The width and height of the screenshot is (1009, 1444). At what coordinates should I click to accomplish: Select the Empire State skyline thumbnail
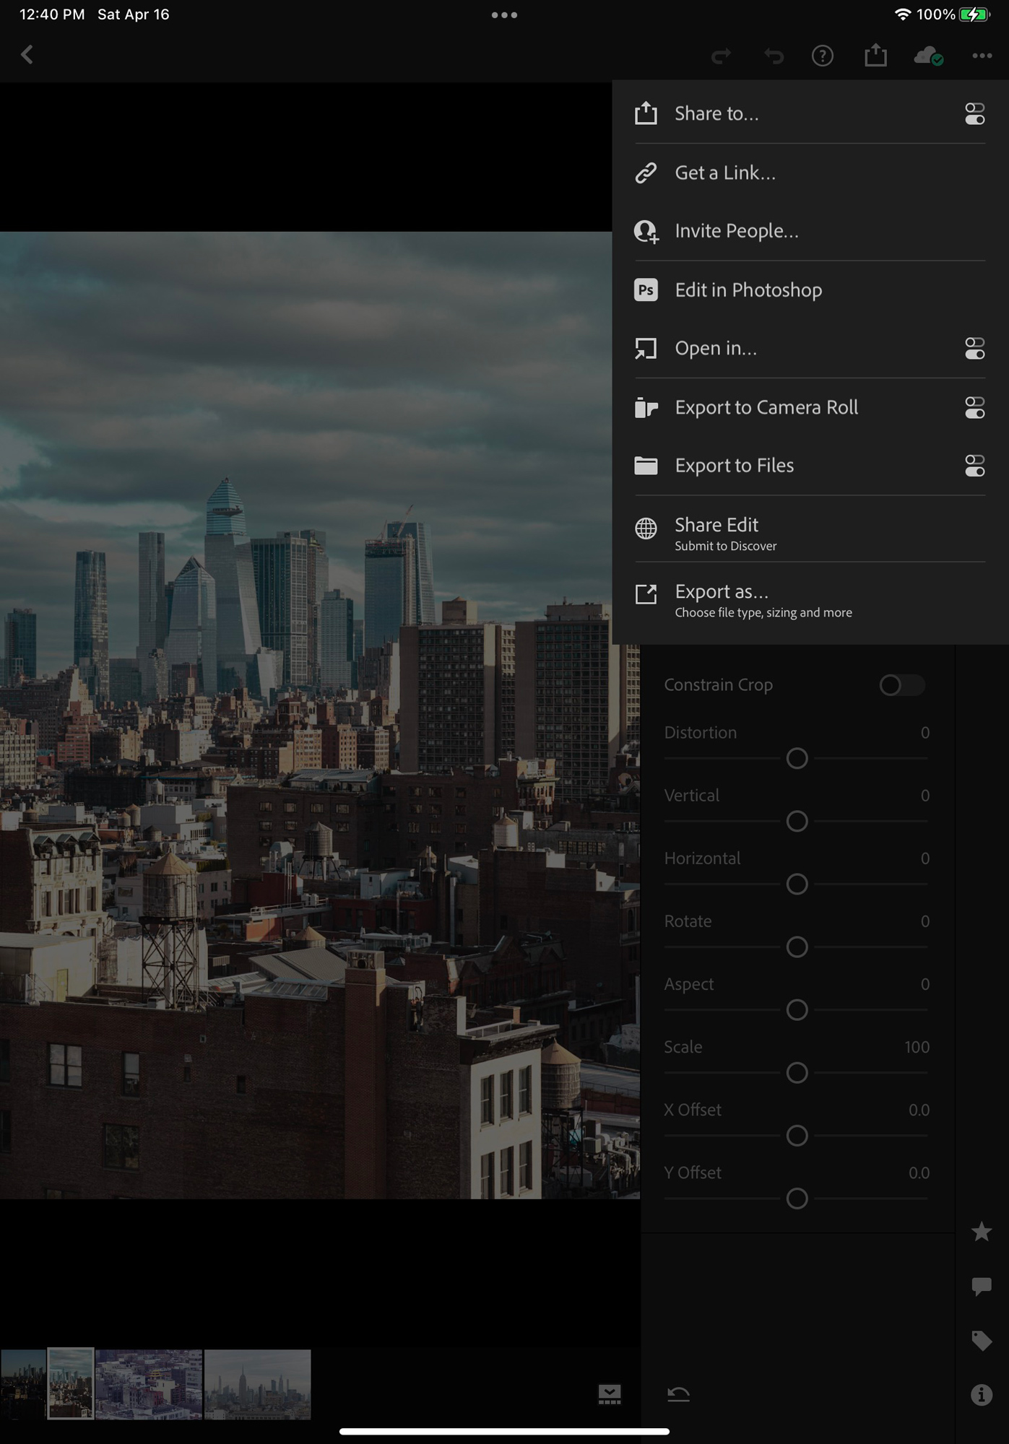258,1384
